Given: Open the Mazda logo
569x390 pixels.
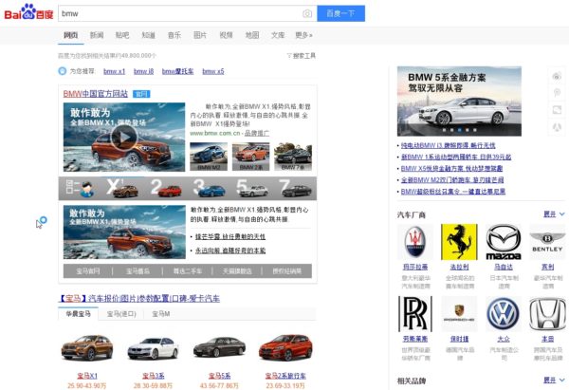Looking at the screenshot, I should pos(504,242).
